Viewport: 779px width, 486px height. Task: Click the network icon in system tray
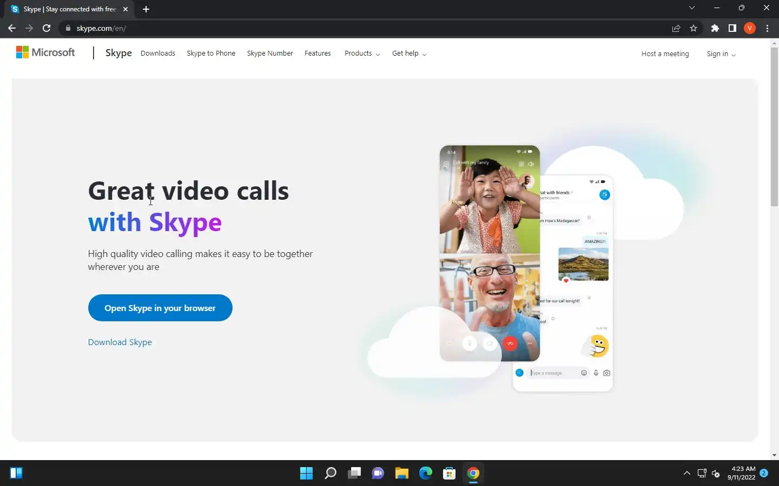pyautogui.click(x=702, y=473)
